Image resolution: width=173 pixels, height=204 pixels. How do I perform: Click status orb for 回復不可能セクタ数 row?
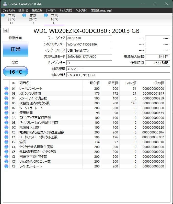pos(6,156)
